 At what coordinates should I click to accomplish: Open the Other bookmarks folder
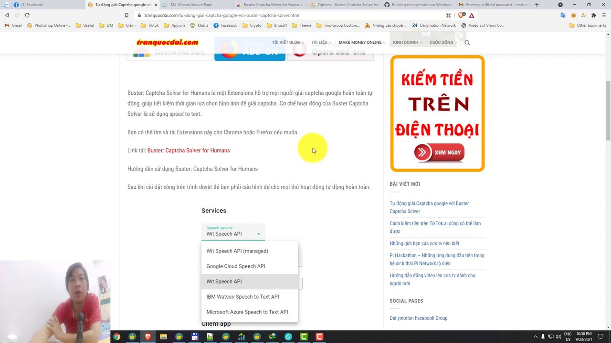[x=589, y=25]
